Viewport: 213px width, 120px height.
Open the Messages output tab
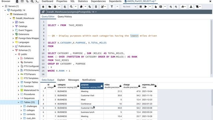point(74,80)
